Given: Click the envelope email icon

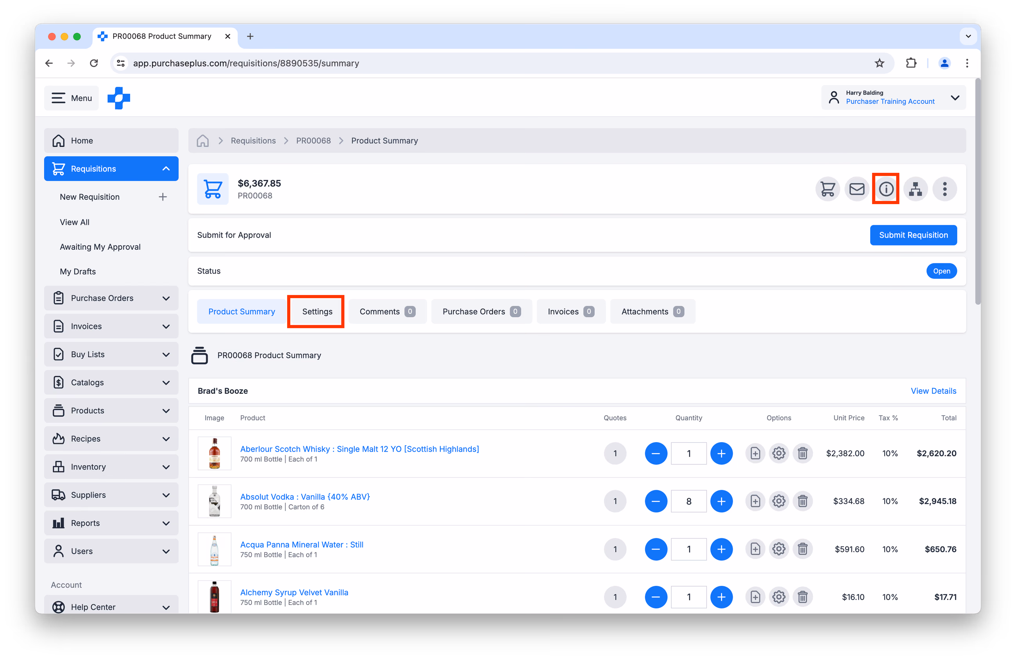Looking at the screenshot, I should pos(856,189).
